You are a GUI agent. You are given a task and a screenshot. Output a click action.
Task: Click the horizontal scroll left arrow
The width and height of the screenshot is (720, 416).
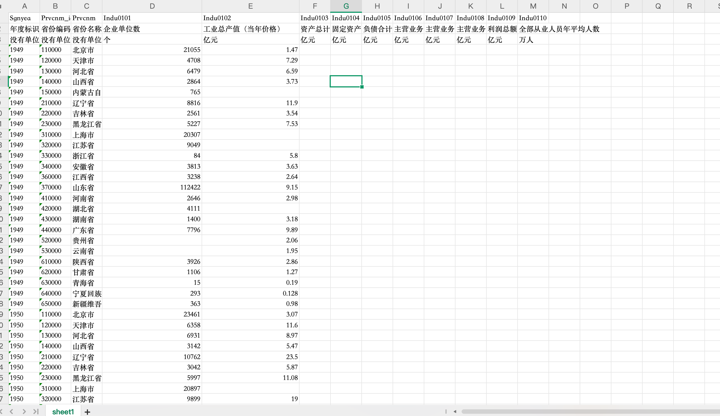pos(455,412)
